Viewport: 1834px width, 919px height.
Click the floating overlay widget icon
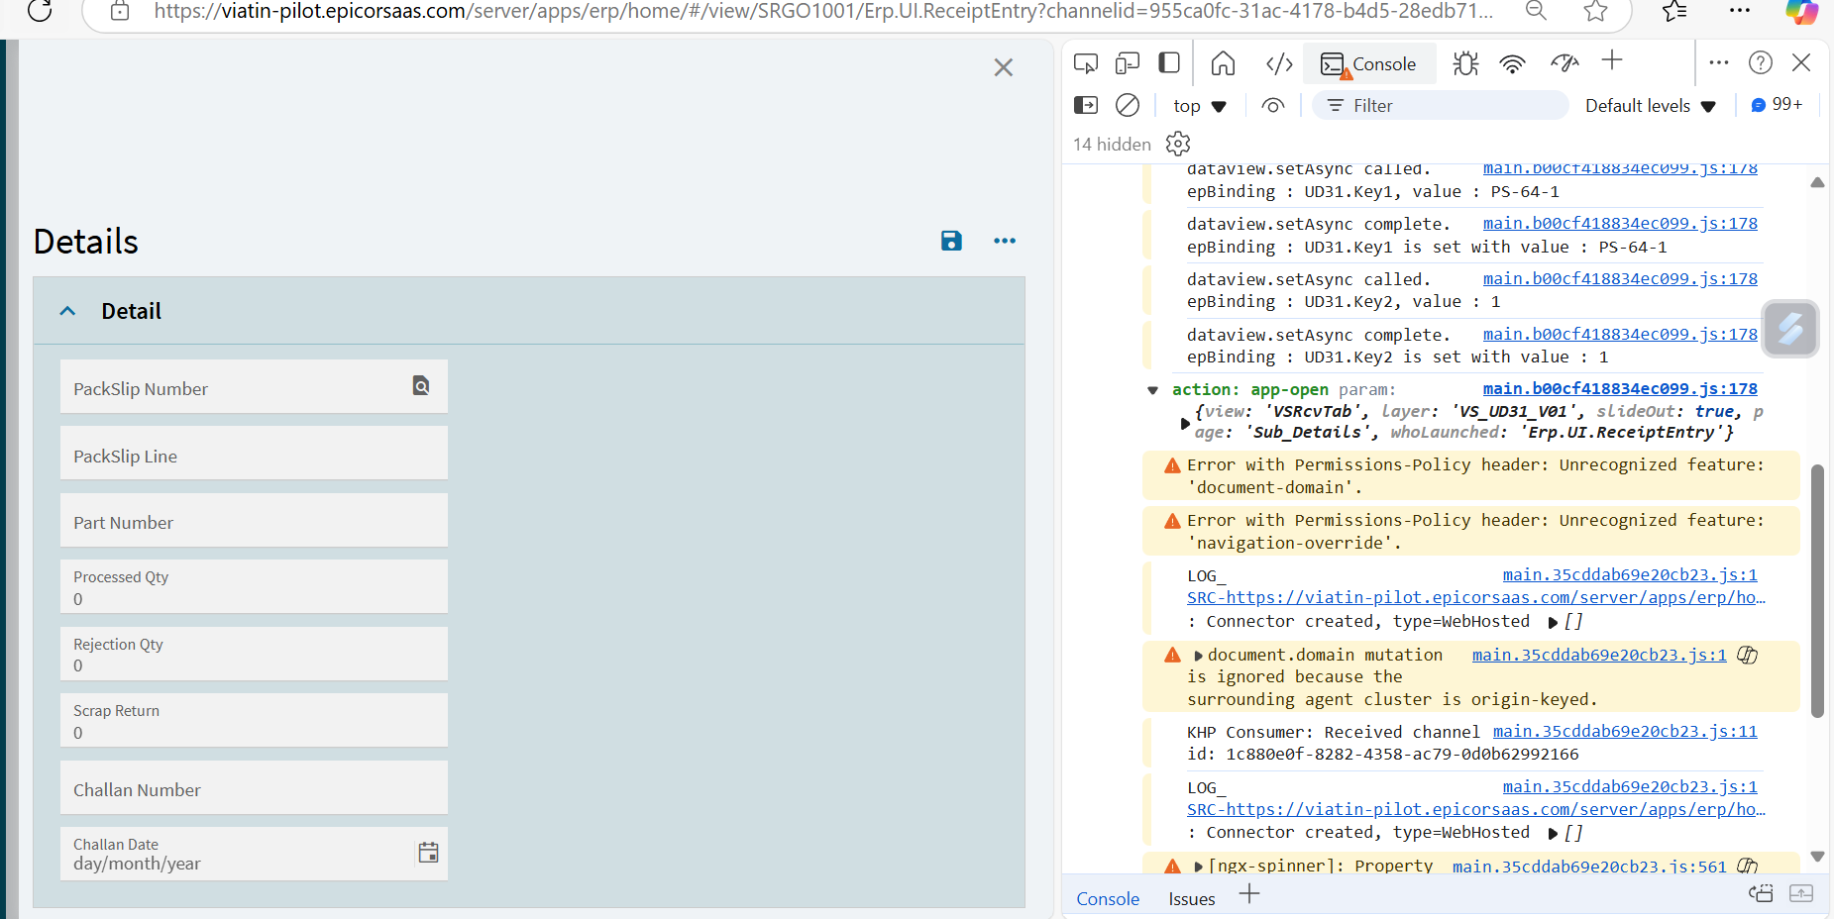click(1790, 328)
